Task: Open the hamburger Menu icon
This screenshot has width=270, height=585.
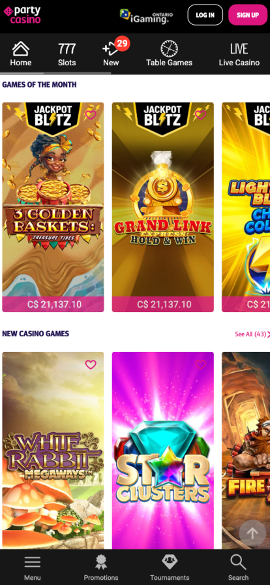Action: (33, 561)
